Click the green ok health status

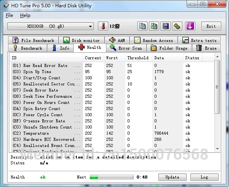[43, 177]
